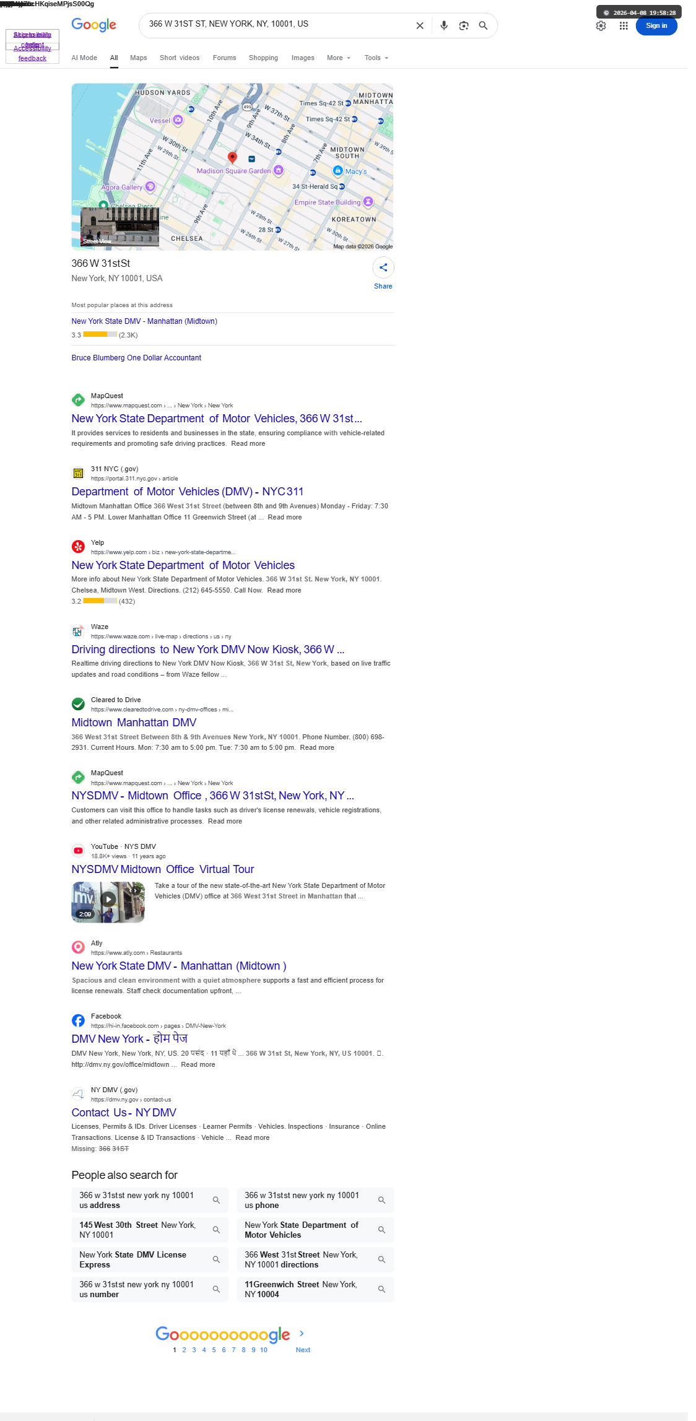This screenshot has height=1421, width=696.
Task: Open Yelp New York State DMV result
Action: pyautogui.click(x=183, y=565)
